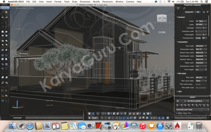This screenshot has height=132, width=211.
Task: Click the 3D PINTU JENDELA layer color swatch
Action: (185, 101)
